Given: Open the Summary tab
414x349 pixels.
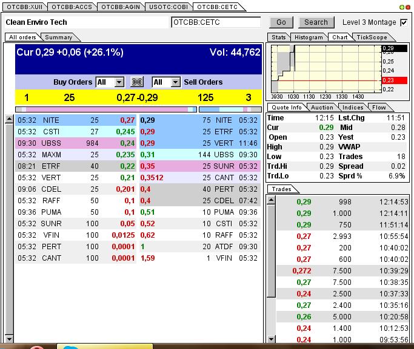Looking at the screenshot, I should [58, 38].
